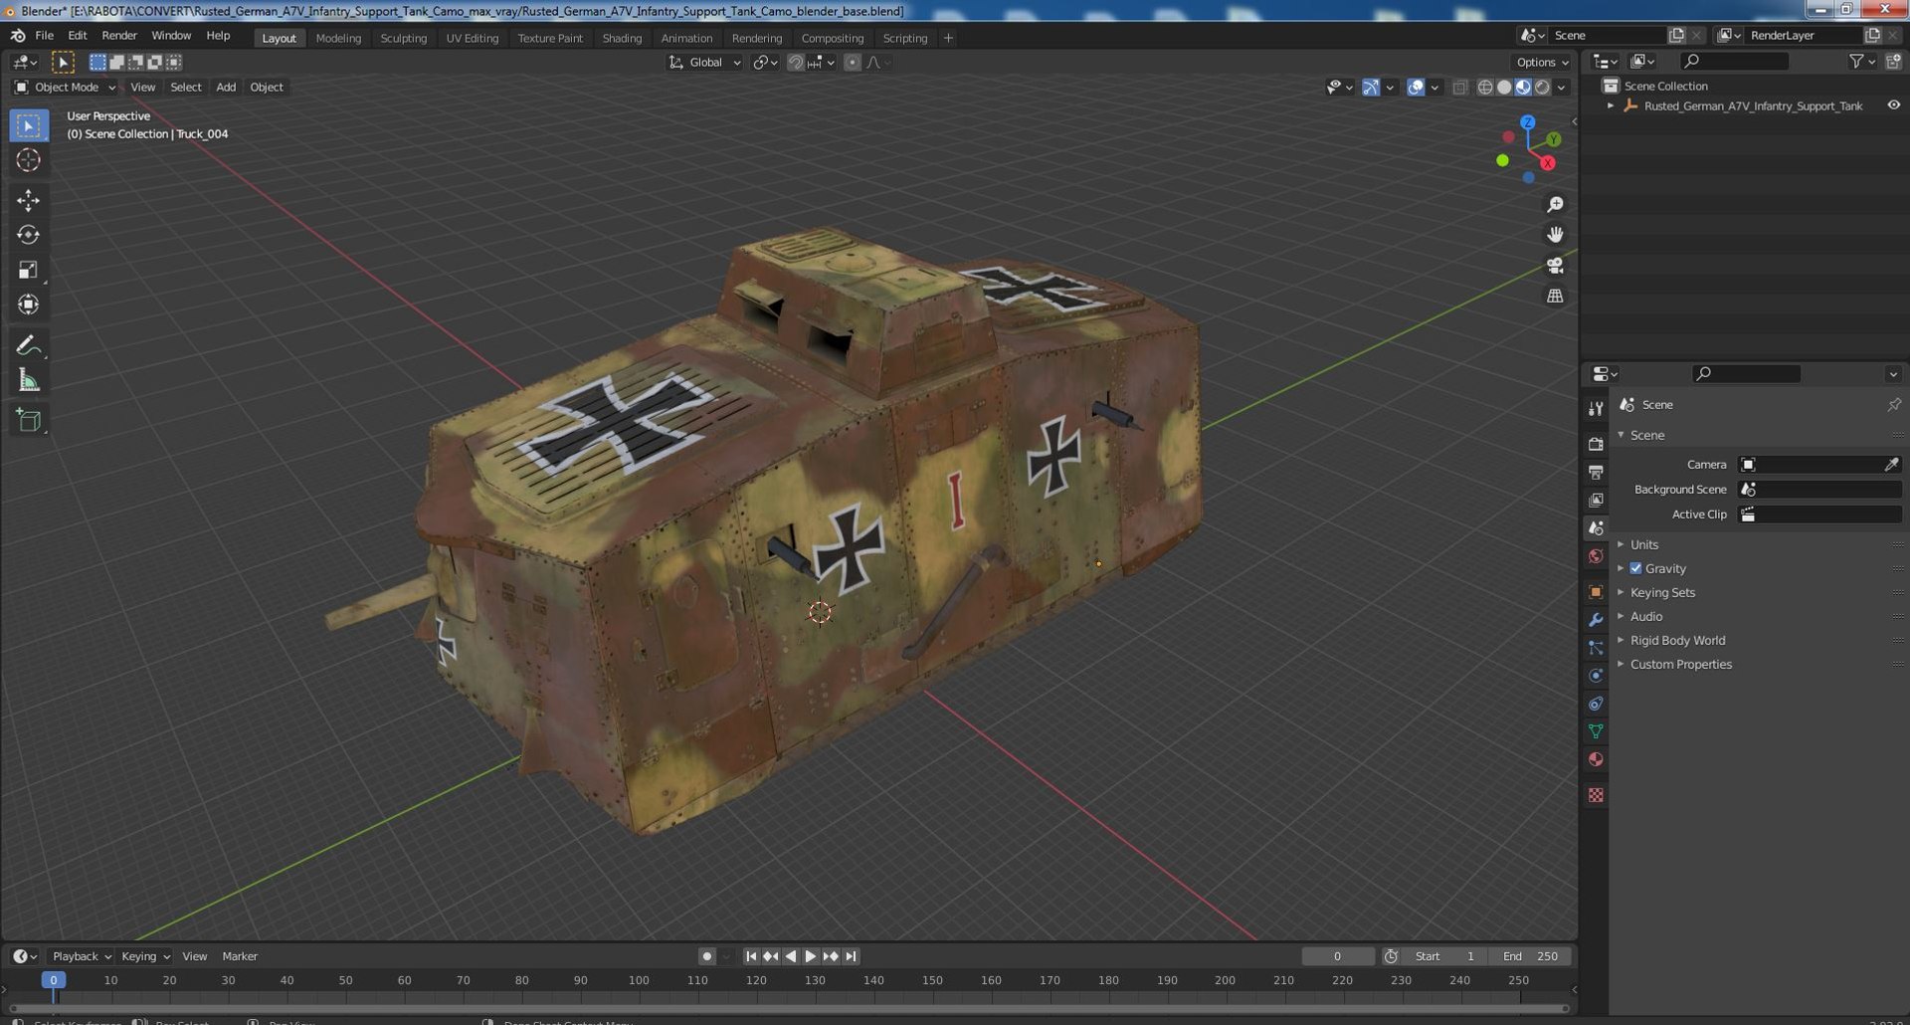Select the Annotate tool

[28, 345]
